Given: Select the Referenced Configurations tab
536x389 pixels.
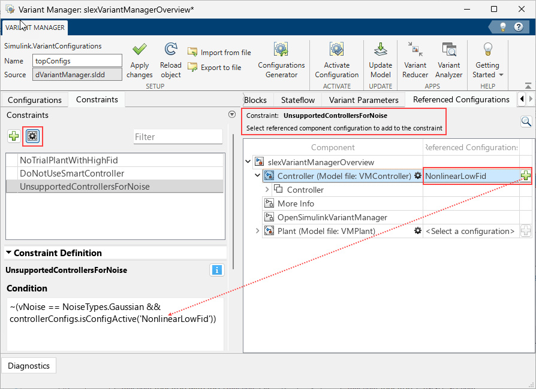Looking at the screenshot, I should (x=461, y=99).
